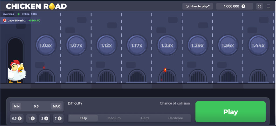Click the 1.36x multiplier coin
The width and height of the screenshot is (276, 126).
point(228,45)
